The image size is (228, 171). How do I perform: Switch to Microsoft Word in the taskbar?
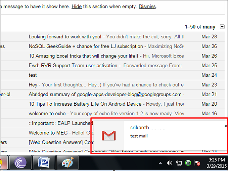point(44,163)
